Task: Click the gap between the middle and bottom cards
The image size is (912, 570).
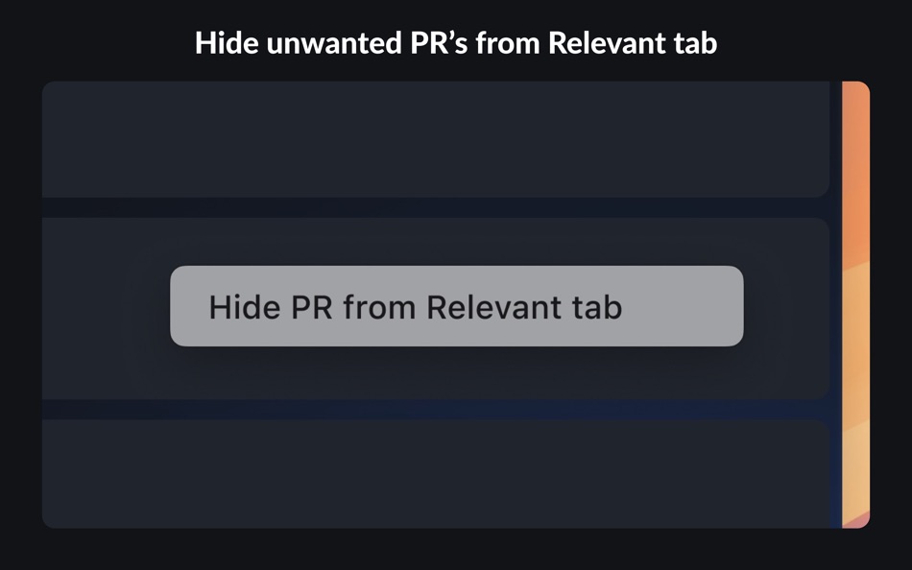Action: [436, 410]
